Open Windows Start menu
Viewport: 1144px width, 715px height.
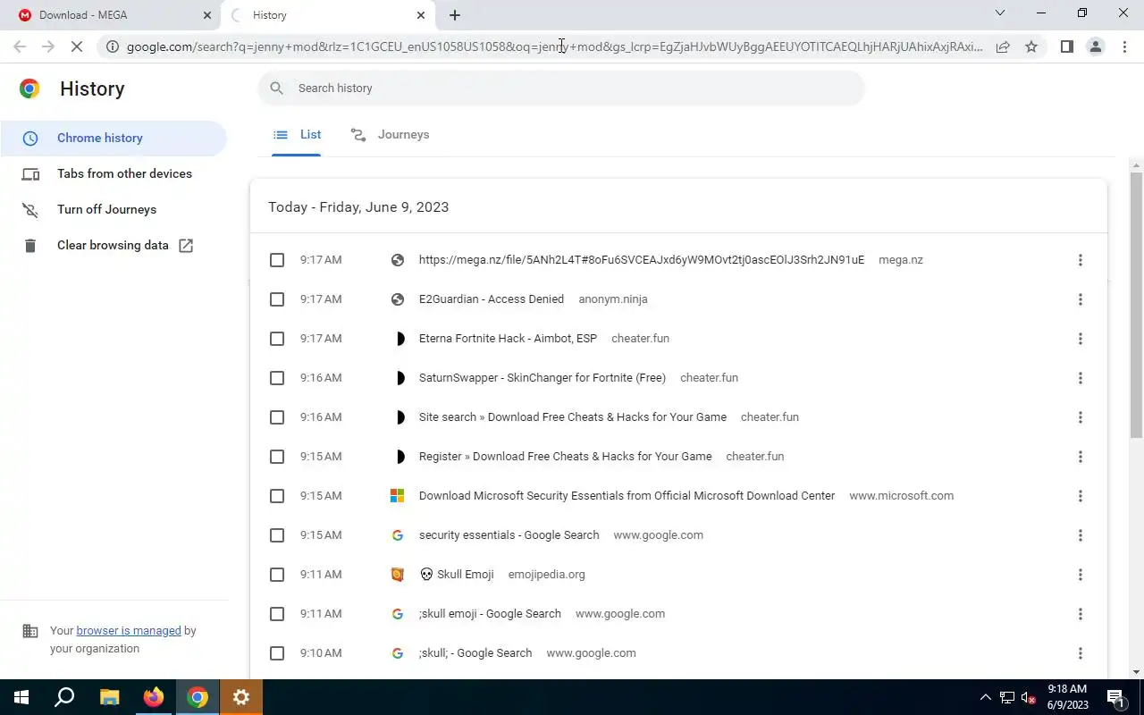[x=21, y=697]
